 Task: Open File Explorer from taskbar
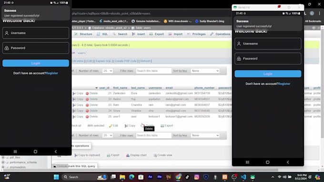[x=122, y=177]
